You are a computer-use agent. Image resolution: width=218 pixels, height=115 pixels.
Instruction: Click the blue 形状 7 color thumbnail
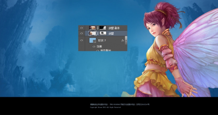[x=93, y=40]
